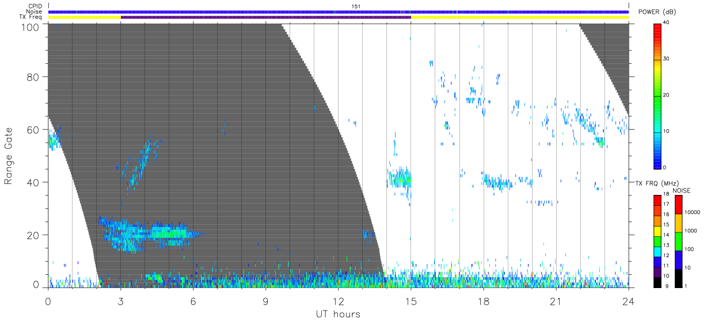Viewport: 707px width, 326px height.
Task: Click the noise scale label '1000'
Action: (691, 231)
